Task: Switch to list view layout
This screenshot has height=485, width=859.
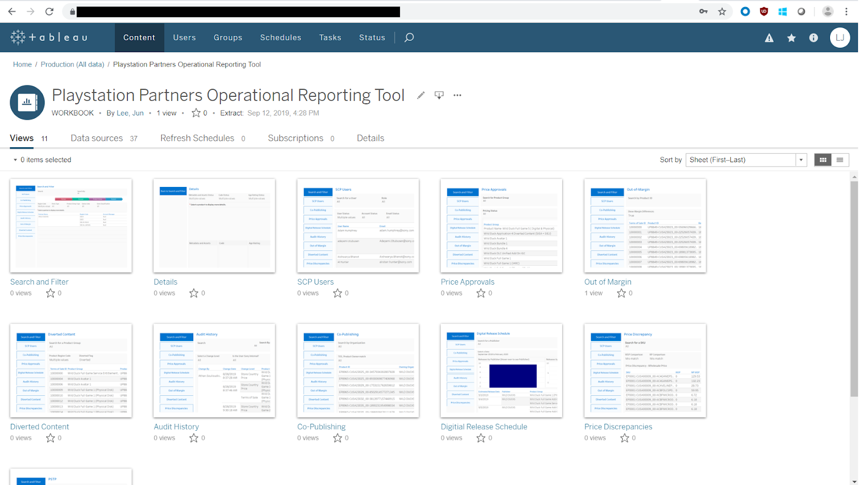Action: click(x=840, y=160)
